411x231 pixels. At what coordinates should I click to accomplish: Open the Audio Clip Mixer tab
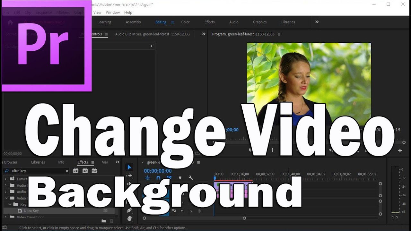[x=152, y=34]
